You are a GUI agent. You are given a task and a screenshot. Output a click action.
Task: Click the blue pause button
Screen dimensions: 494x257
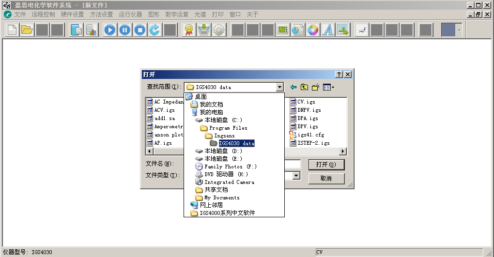pos(125,30)
